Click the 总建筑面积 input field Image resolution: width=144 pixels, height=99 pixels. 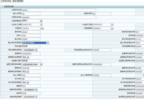click(102, 28)
